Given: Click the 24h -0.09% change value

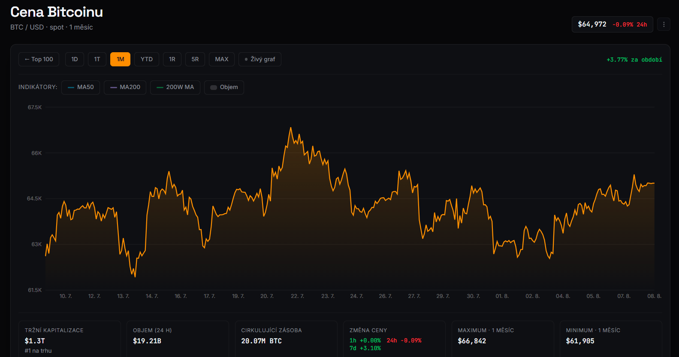Looking at the screenshot, I should [x=404, y=341].
